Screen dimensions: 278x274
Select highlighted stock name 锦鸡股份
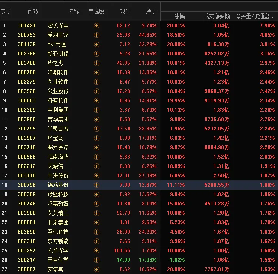(58, 185)
